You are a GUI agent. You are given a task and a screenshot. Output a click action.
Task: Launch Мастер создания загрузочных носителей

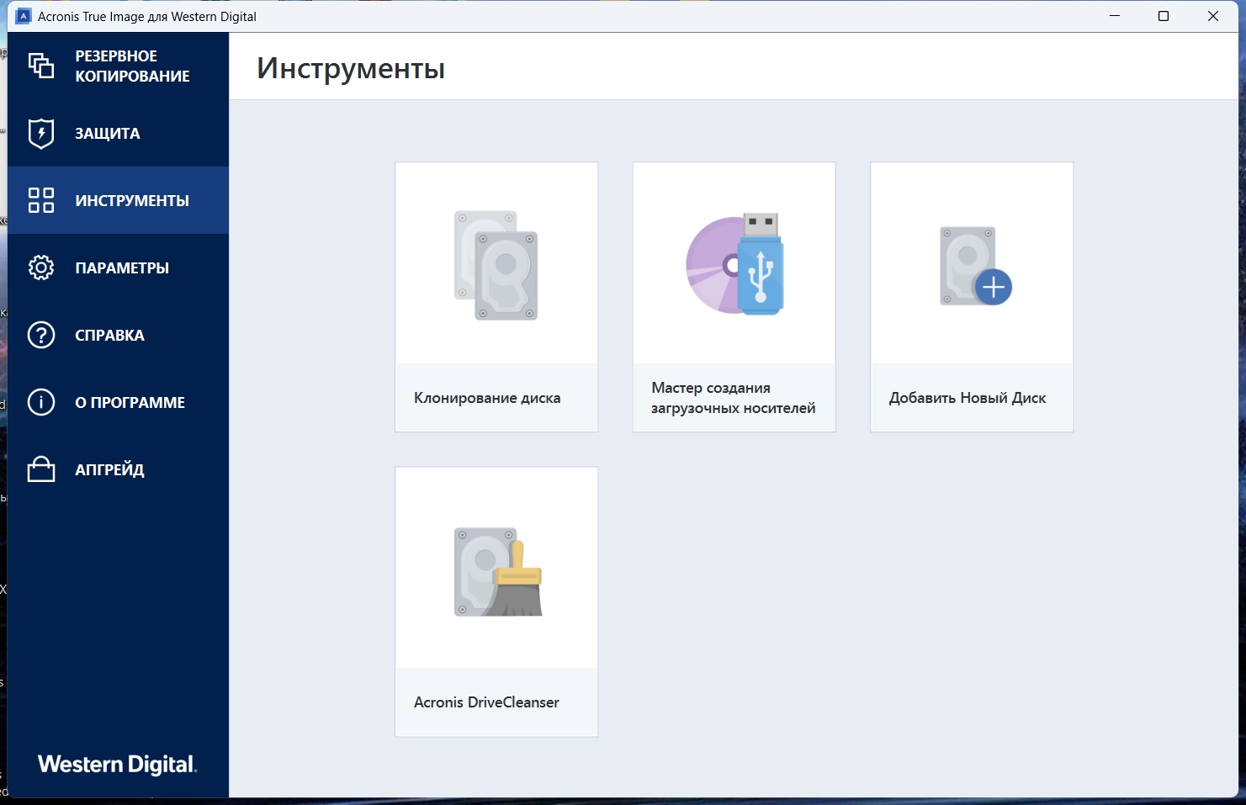[x=734, y=398]
